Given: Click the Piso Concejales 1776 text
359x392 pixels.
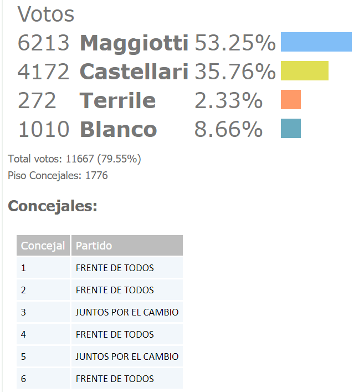Looking at the screenshot, I should [58, 176].
